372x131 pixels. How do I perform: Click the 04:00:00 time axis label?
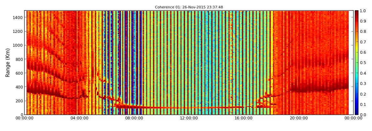coord(80,118)
